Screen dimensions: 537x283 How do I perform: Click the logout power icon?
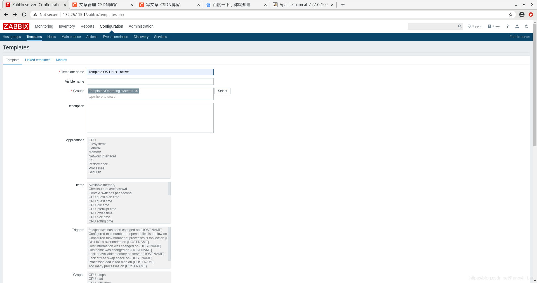[527, 26]
